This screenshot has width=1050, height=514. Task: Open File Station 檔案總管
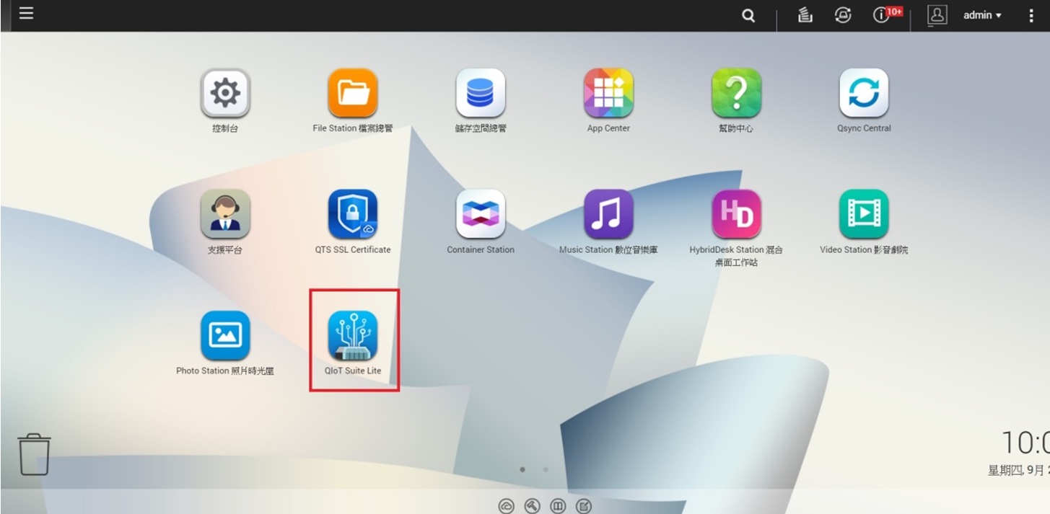353,93
